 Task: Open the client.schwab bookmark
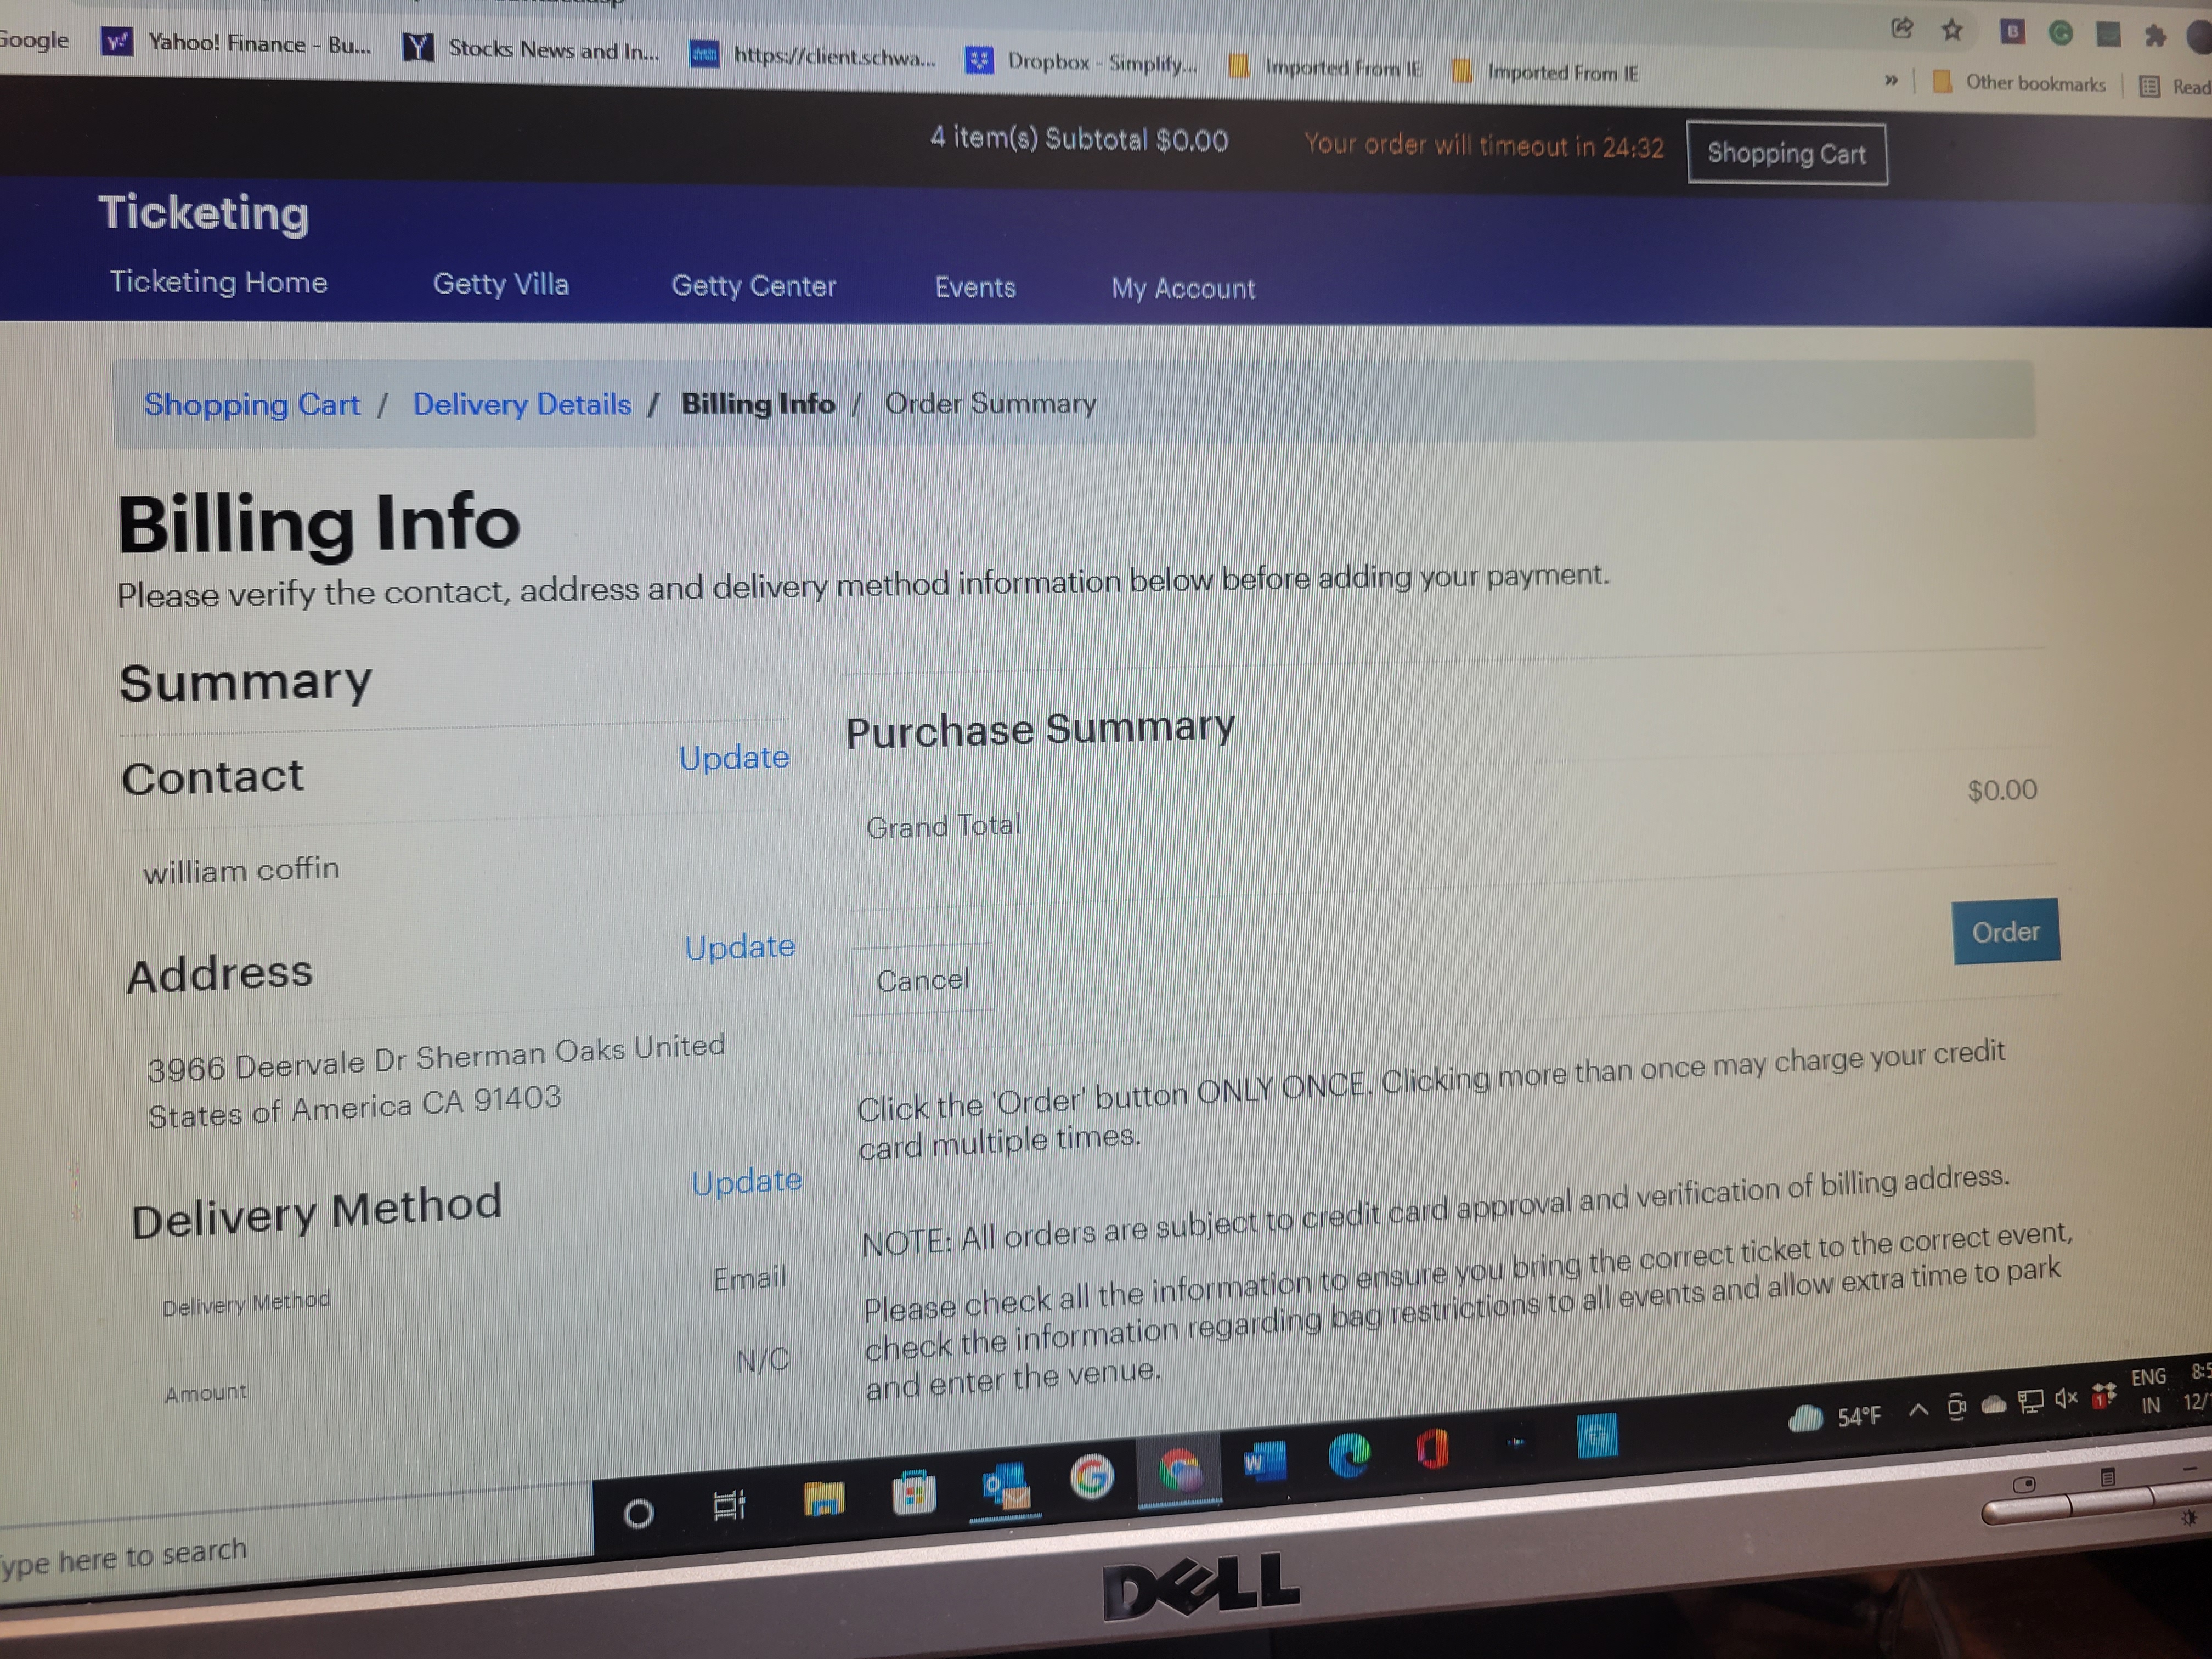[x=813, y=56]
